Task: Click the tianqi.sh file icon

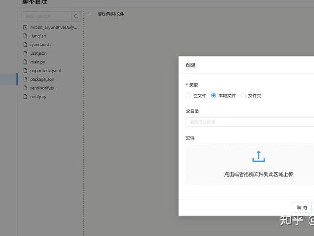Action: tap(25, 36)
